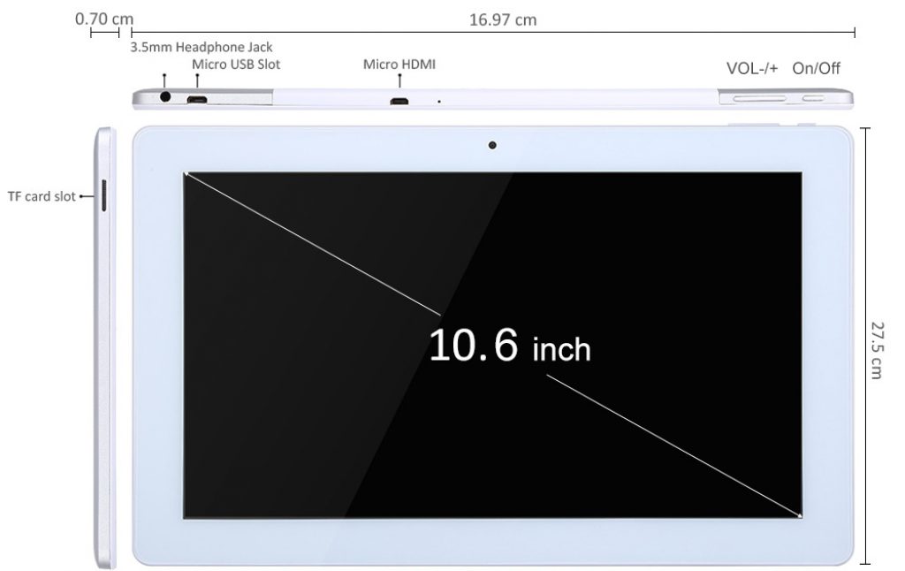Click the diagonal arrow's bottom-right screen corner

pos(800,515)
